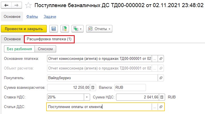205x114 pixels.
Task: Post the document using the green arrow icon
Action: 65,29
